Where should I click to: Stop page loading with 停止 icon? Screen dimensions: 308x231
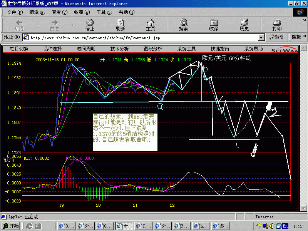tap(90, 25)
